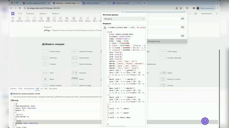Open the Помощь dropdown menu
Screen dimensions: 229x128
pos(56,14)
